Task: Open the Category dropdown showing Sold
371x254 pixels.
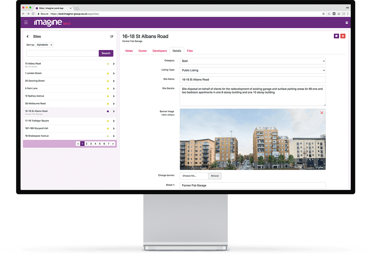Action: (x=253, y=61)
